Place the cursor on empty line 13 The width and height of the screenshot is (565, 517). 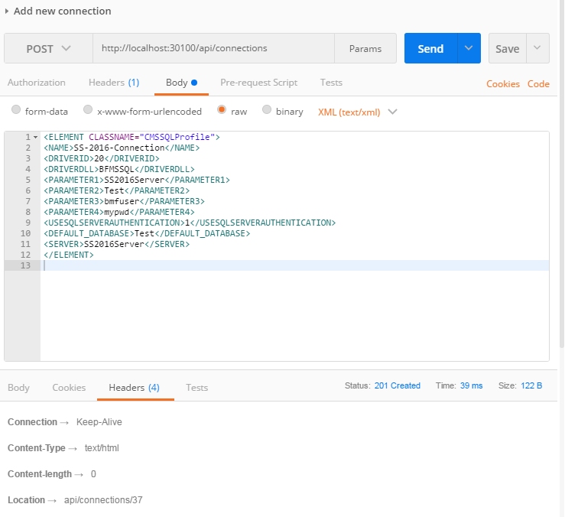point(295,265)
